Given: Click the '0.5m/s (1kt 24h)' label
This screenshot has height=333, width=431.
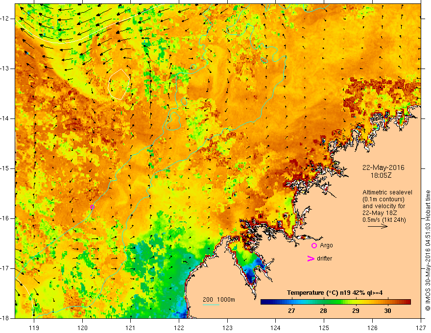Looking at the screenshot, I should pyautogui.click(x=384, y=220).
